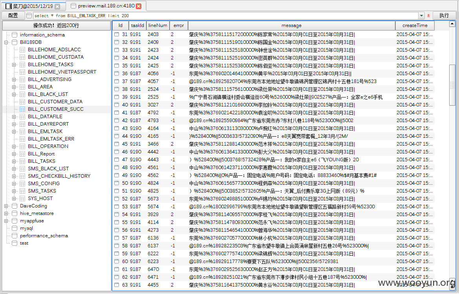The image size is (459, 294).
Task: Click the BILLEHOME_ADSLACC table icon
Action: point(22,50)
